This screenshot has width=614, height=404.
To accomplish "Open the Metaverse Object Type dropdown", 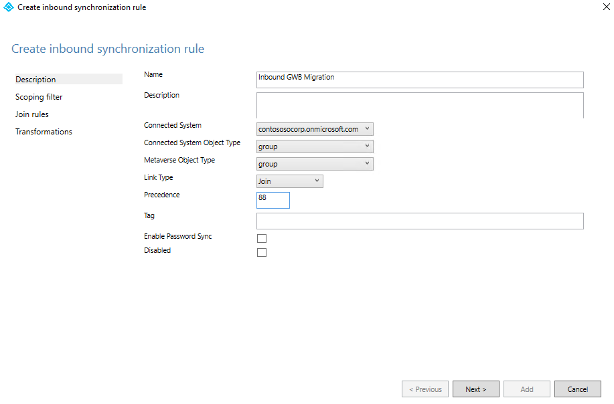I will pos(315,164).
